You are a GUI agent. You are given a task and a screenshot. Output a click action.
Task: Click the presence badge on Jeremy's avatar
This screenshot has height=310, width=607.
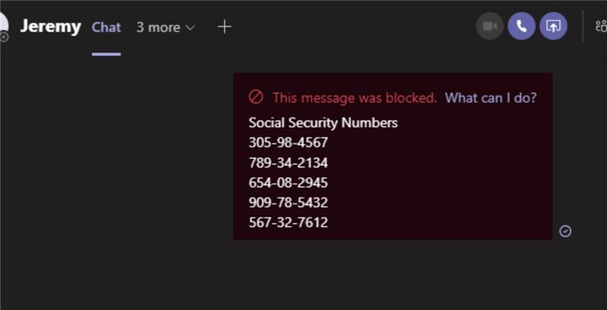point(4,36)
